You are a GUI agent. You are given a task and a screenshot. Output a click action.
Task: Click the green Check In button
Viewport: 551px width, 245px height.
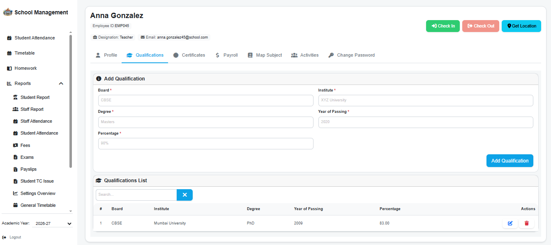click(443, 26)
